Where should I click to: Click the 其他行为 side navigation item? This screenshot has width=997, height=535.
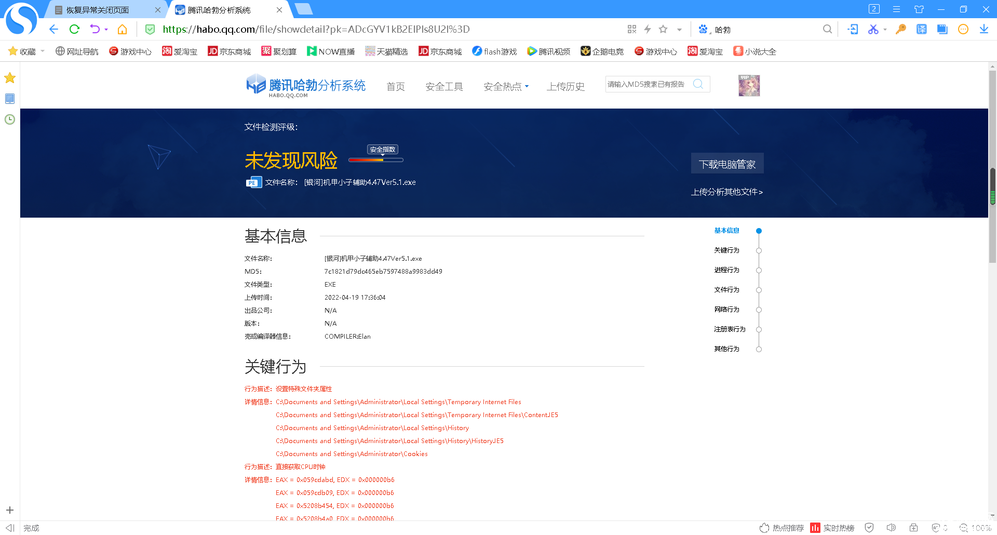click(x=726, y=349)
